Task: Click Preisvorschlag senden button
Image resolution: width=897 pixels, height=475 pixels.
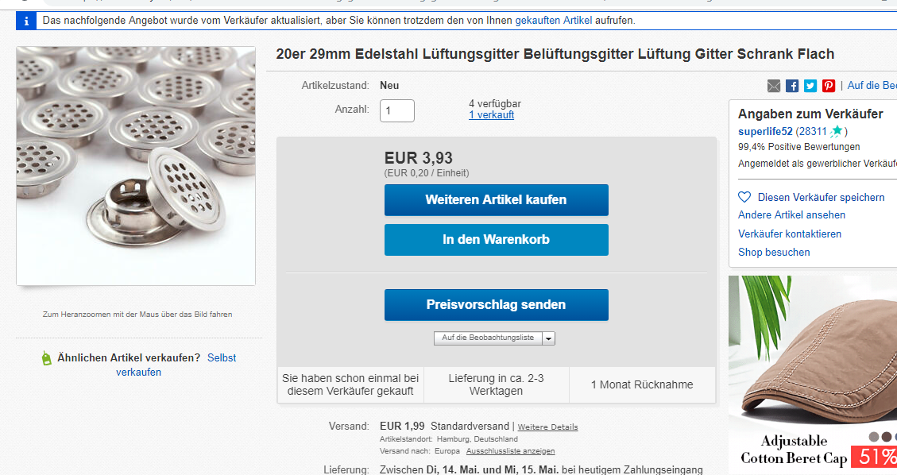Action: (x=496, y=305)
